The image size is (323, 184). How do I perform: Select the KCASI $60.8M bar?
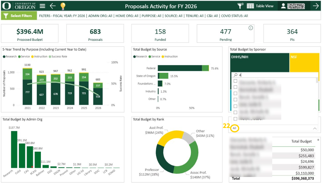[x=38, y=160]
